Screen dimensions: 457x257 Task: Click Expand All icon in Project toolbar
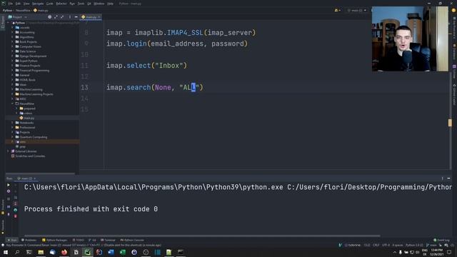(56, 17)
